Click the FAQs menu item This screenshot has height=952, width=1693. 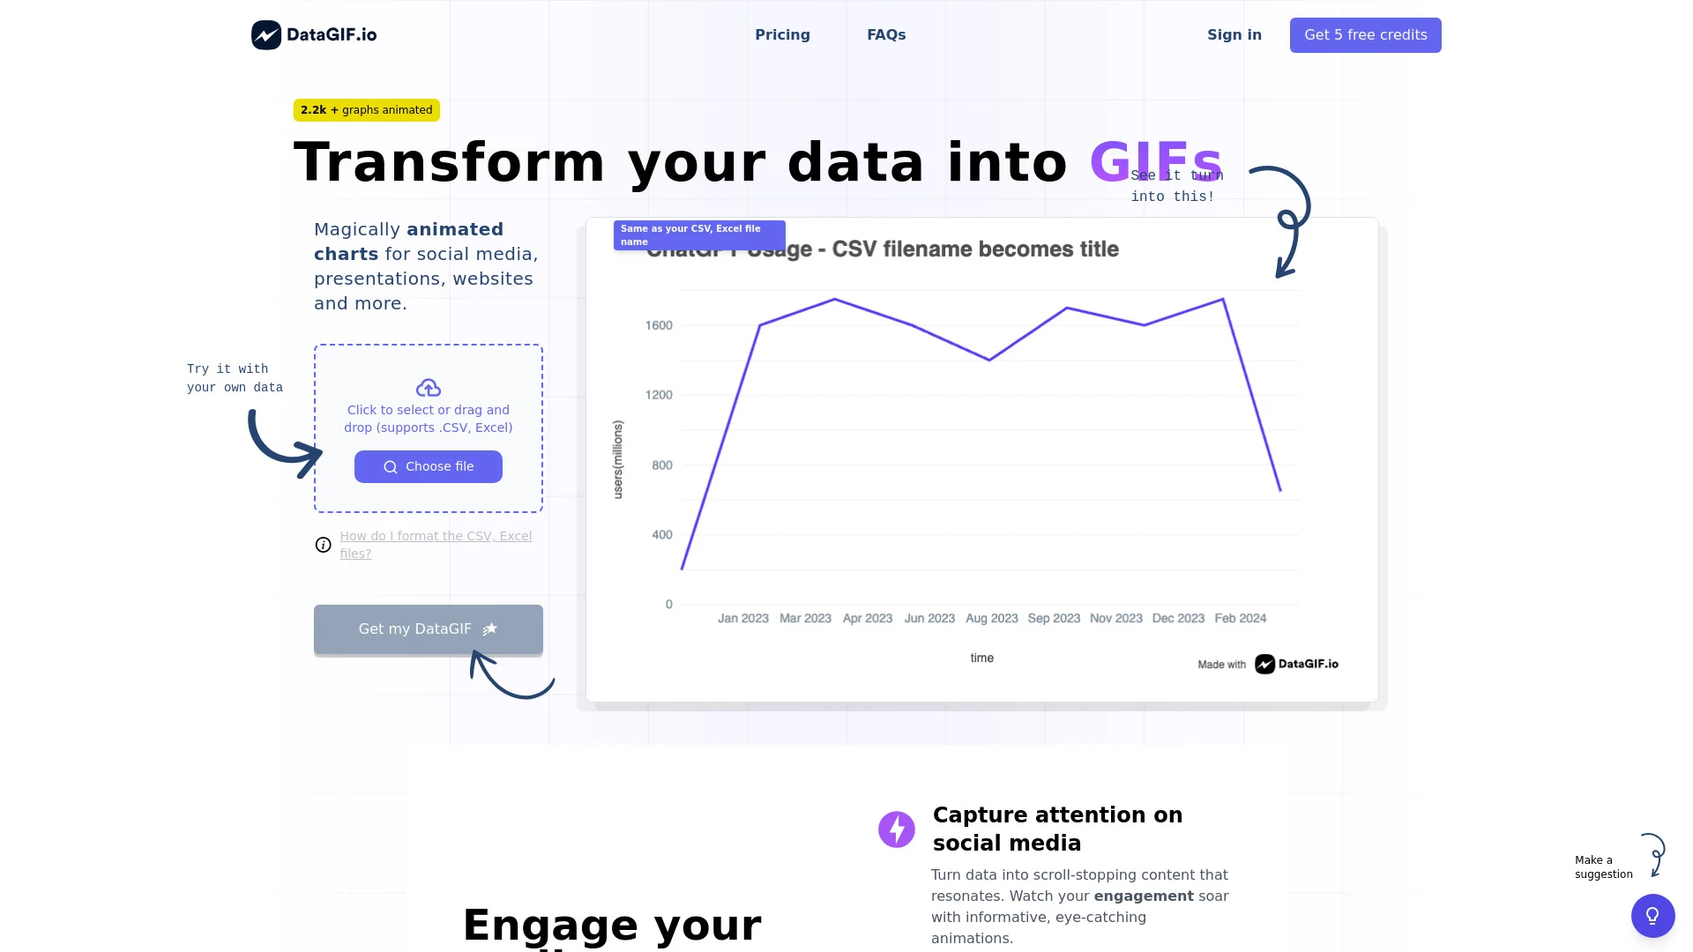886,35
